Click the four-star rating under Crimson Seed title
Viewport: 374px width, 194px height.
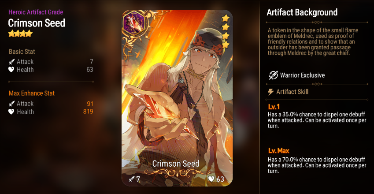tap(20, 34)
